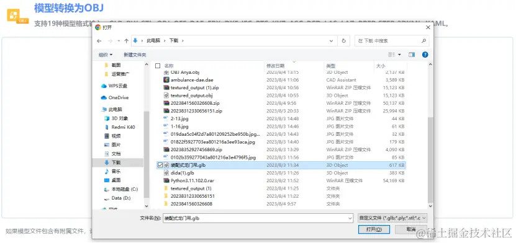Image resolution: width=516 pixels, height=243 pixels.
Task: Select 2-13.jpg image icon
Action: click(x=166, y=118)
